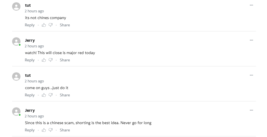The image size is (267, 137).
Task: Open Jerry's avatar on "chinese scam" comment
Action: click(x=16, y=112)
